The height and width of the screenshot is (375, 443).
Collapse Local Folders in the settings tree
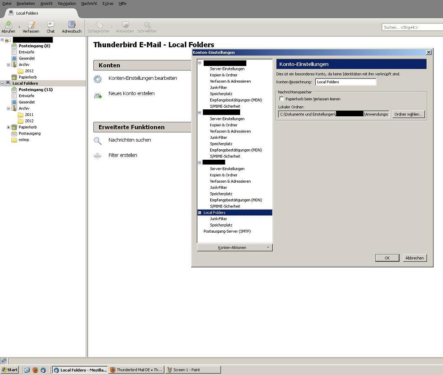200,213
